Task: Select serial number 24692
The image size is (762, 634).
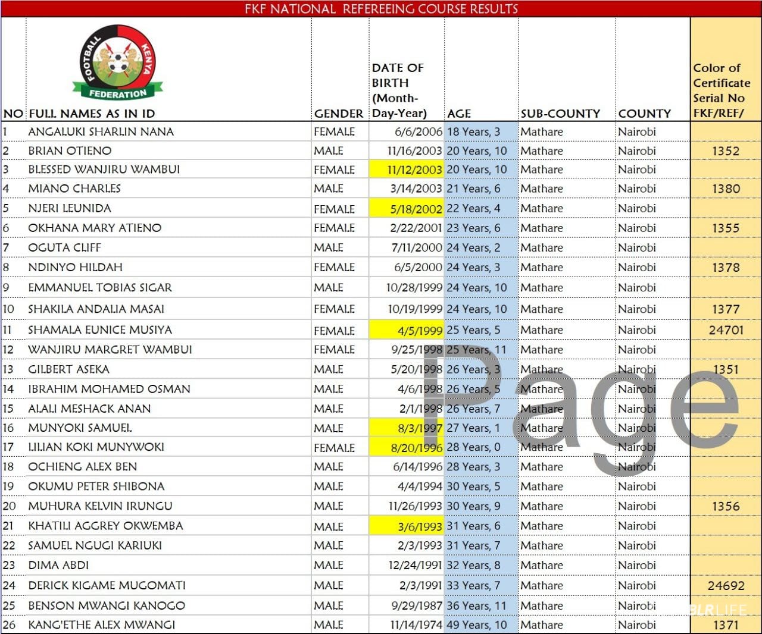Action: (x=726, y=586)
